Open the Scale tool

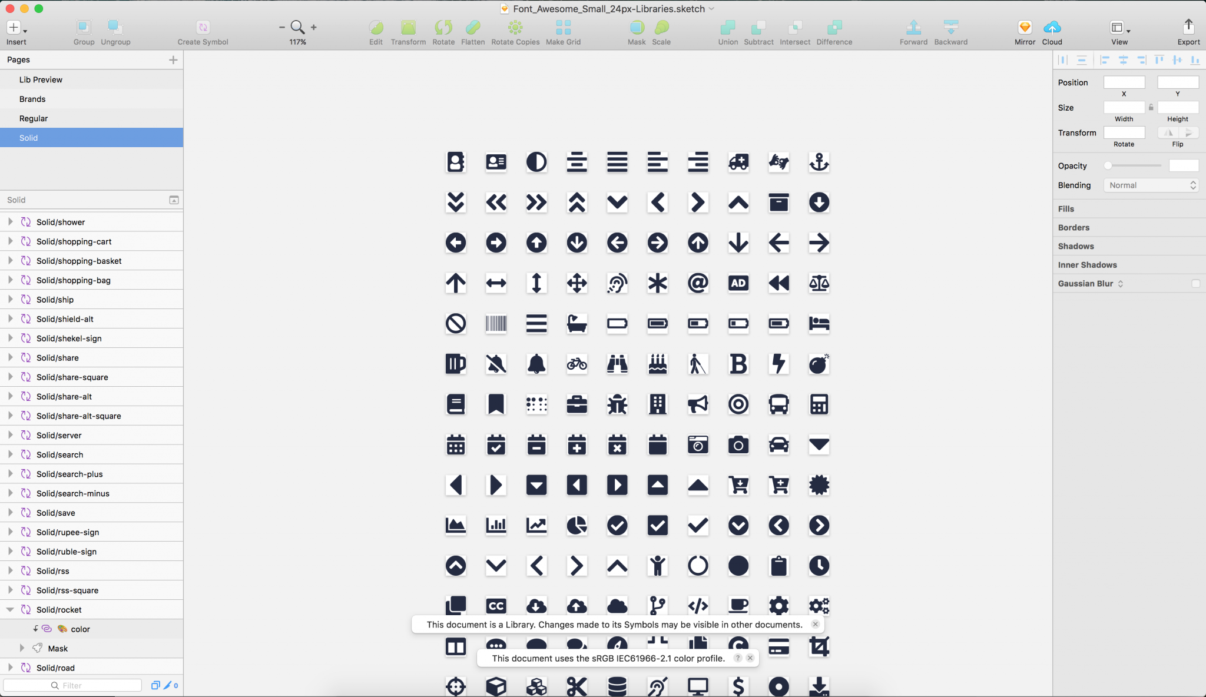tap(661, 27)
